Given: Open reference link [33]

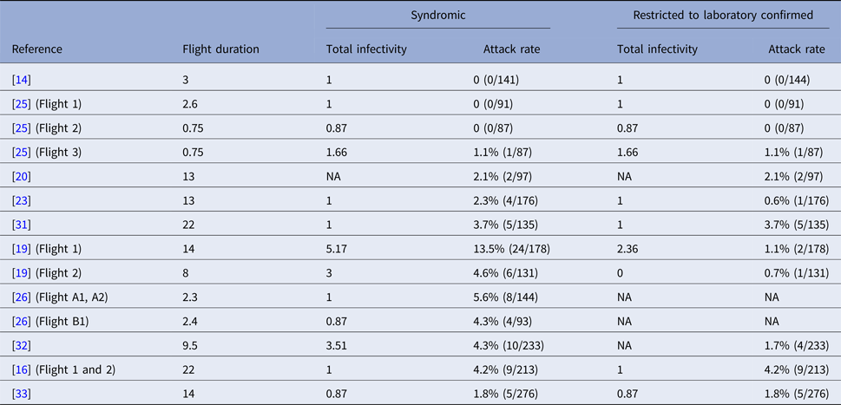Looking at the screenshot, I should pyautogui.click(x=20, y=394).
